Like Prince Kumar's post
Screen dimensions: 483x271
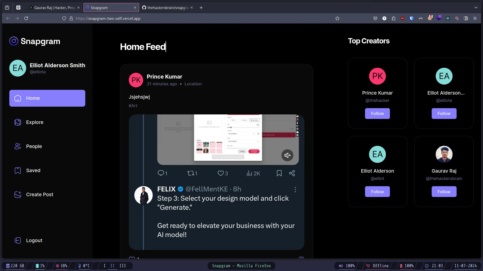(x=221, y=173)
